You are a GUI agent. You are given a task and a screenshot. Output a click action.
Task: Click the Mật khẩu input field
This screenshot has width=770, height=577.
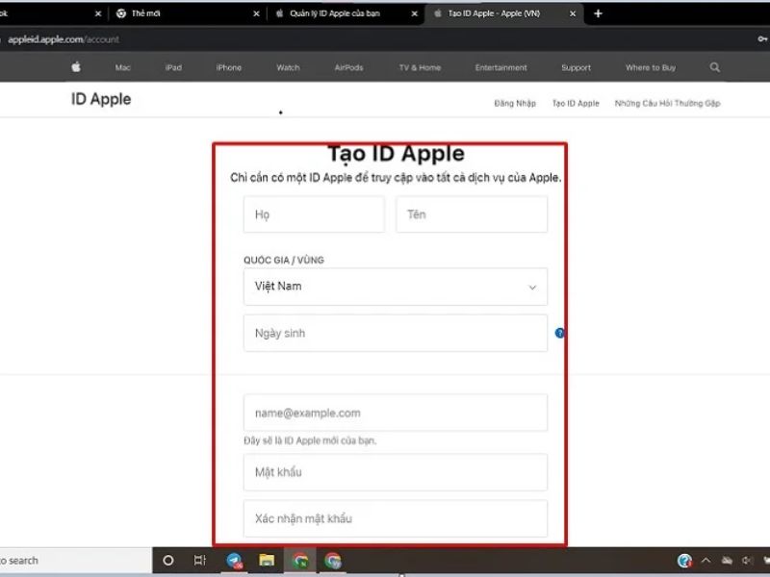click(396, 472)
